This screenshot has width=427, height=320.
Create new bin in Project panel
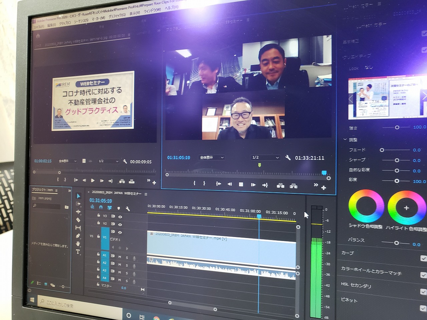pyautogui.click(x=66, y=207)
